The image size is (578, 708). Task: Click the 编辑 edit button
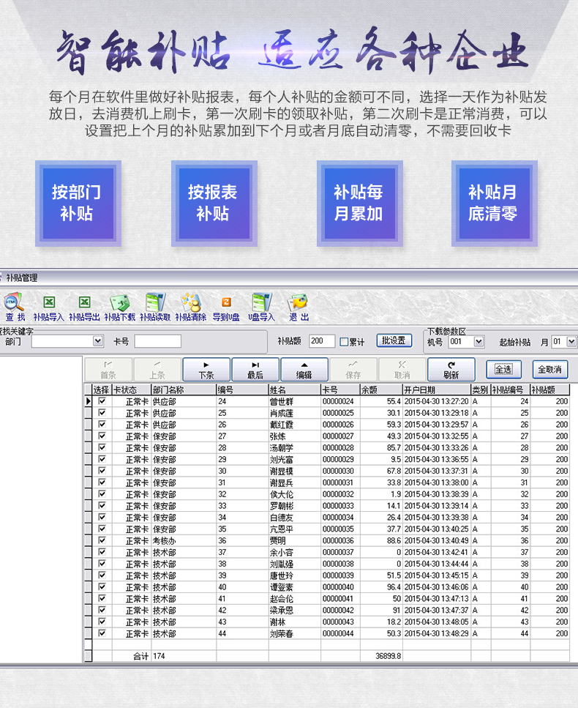(304, 370)
